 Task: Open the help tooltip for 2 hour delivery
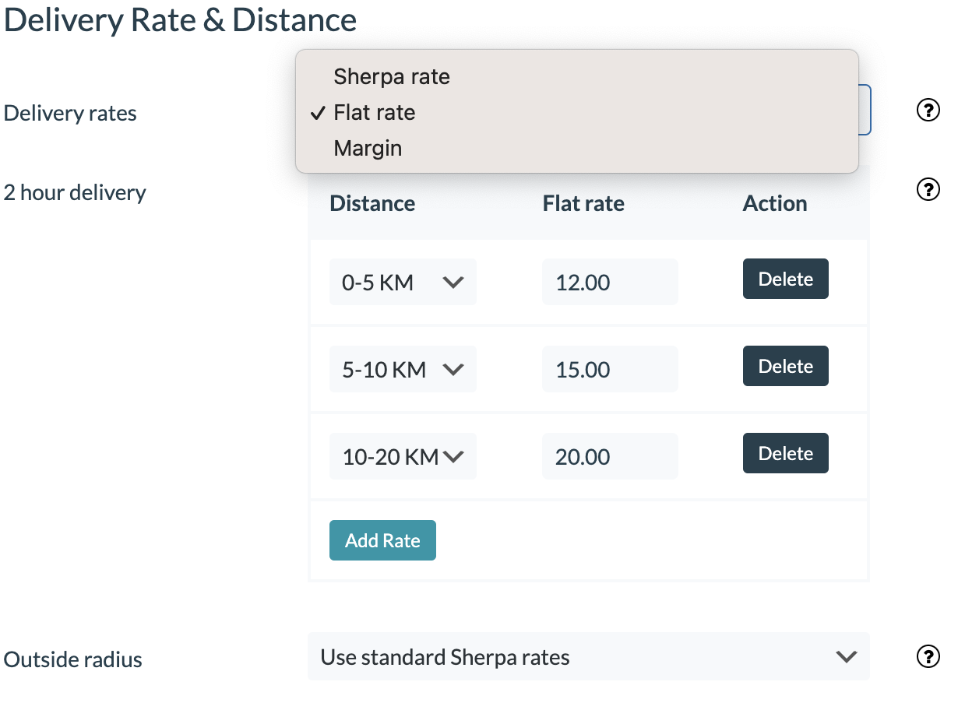point(928,189)
